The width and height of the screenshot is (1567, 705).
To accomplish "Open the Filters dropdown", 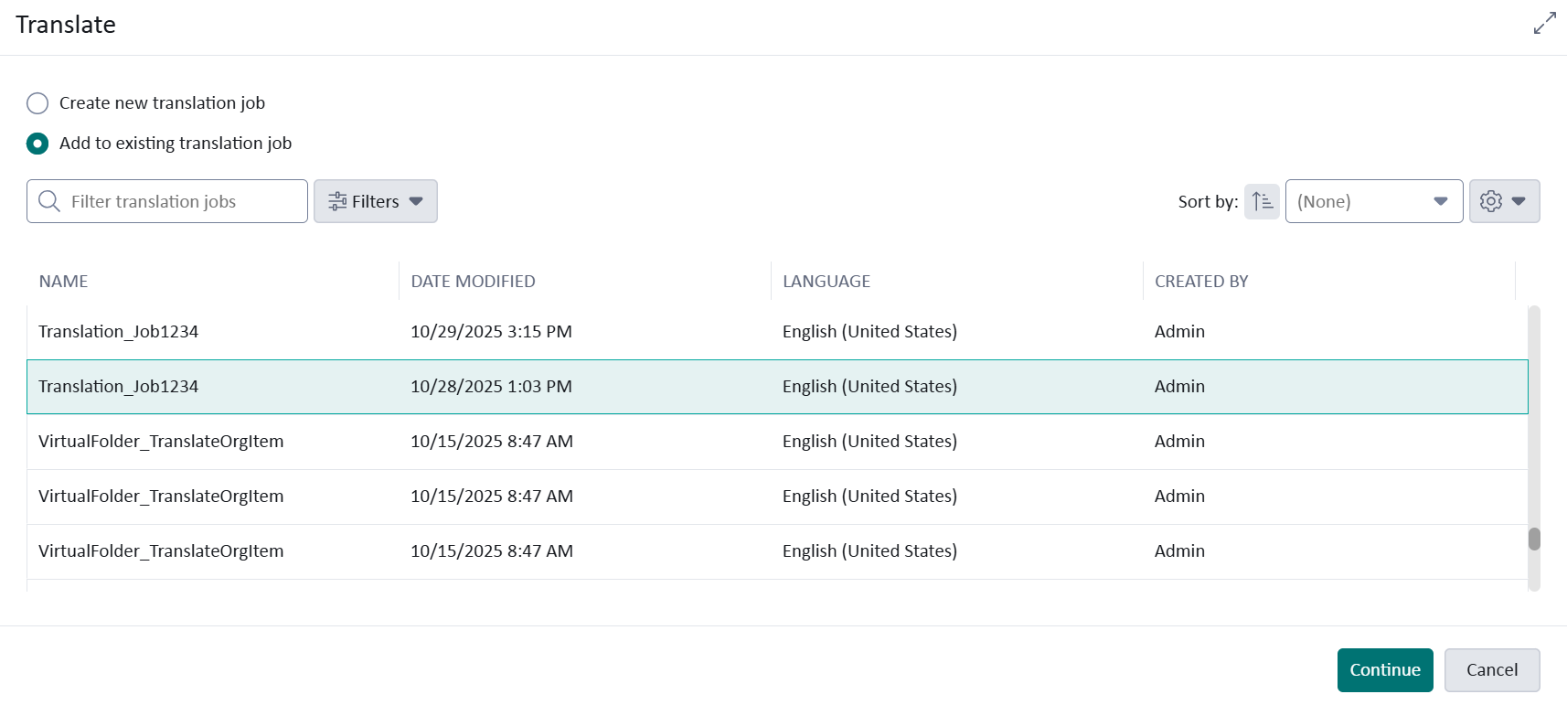I will point(375,201).
